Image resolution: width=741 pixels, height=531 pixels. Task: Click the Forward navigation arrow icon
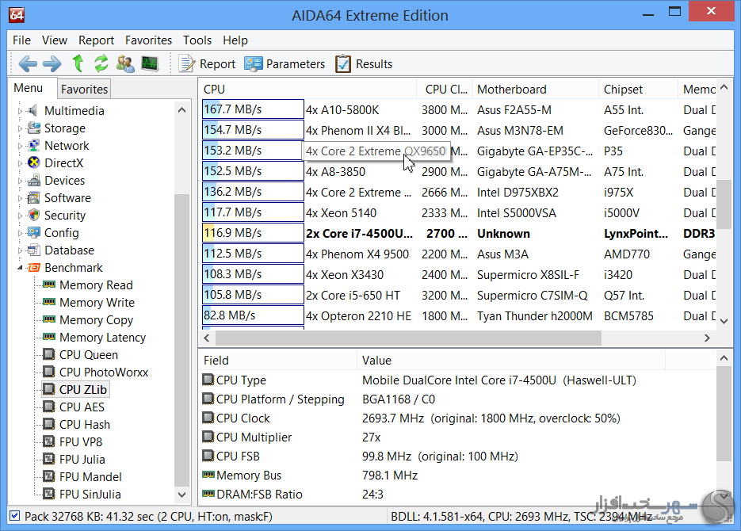click(x=52, y=64)
